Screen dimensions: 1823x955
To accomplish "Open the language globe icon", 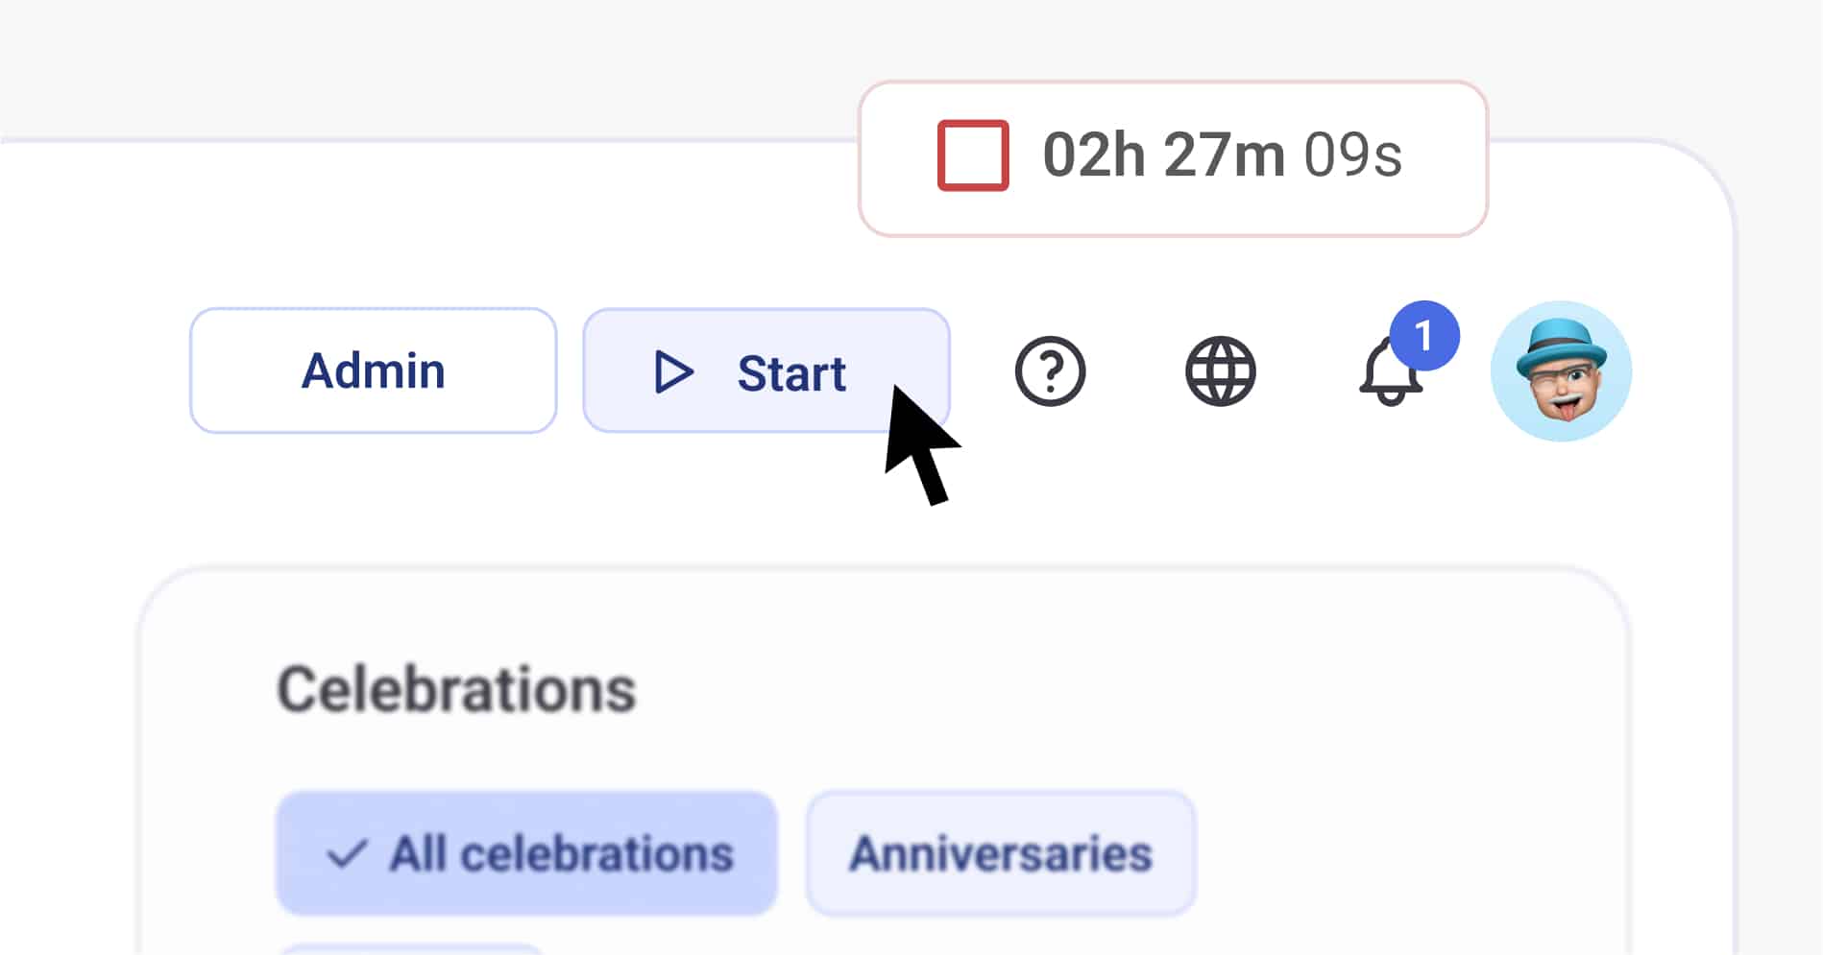I will click(x=1220, y=371).
